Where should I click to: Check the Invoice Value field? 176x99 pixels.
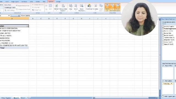(x=163, y=35)
